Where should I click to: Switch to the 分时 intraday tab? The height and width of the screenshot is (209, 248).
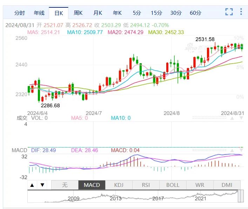pyautogui.click(x=19, y=13)
